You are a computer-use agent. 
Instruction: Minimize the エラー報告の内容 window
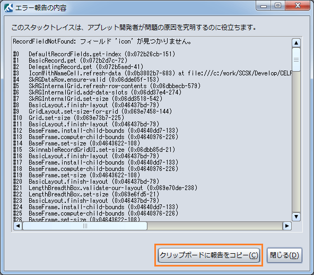coord(264,6)
